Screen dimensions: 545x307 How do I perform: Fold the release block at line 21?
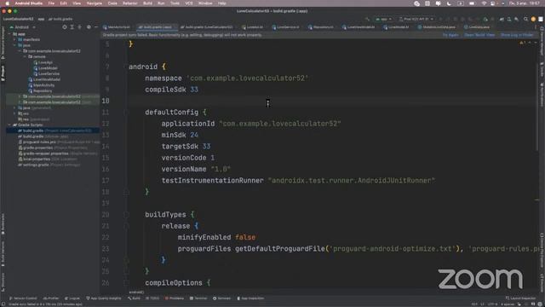pyautogui.click(x=127, y=226)
